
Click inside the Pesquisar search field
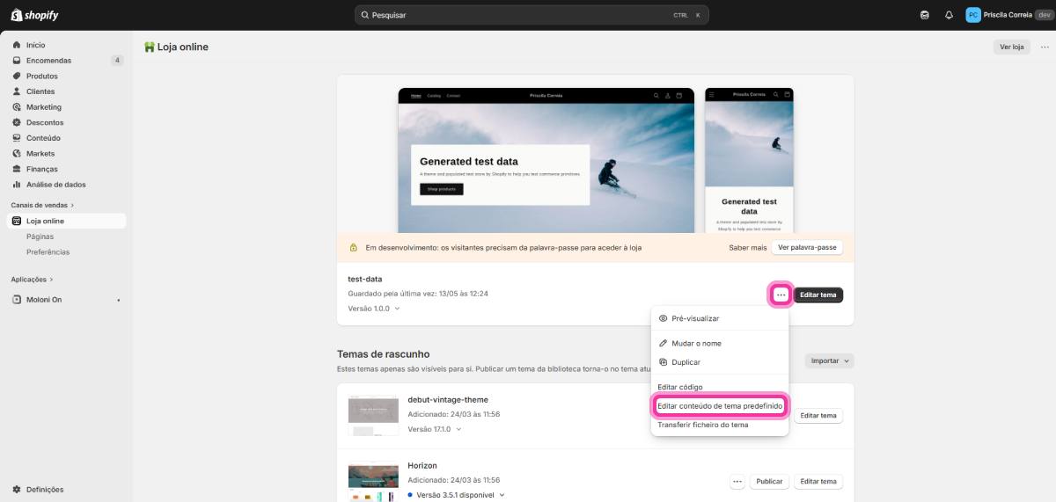[532, 15]
